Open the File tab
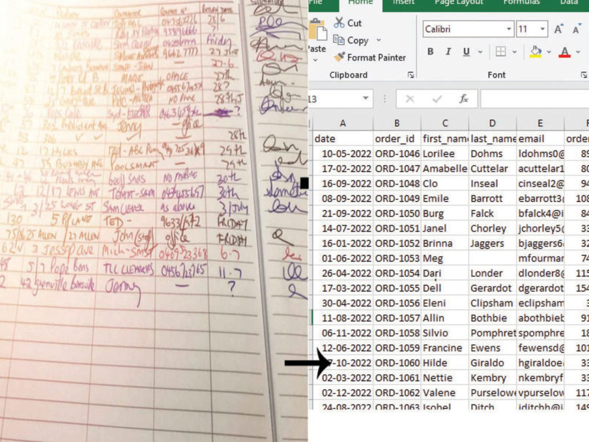Screen dimensions: 589x442 316,2
